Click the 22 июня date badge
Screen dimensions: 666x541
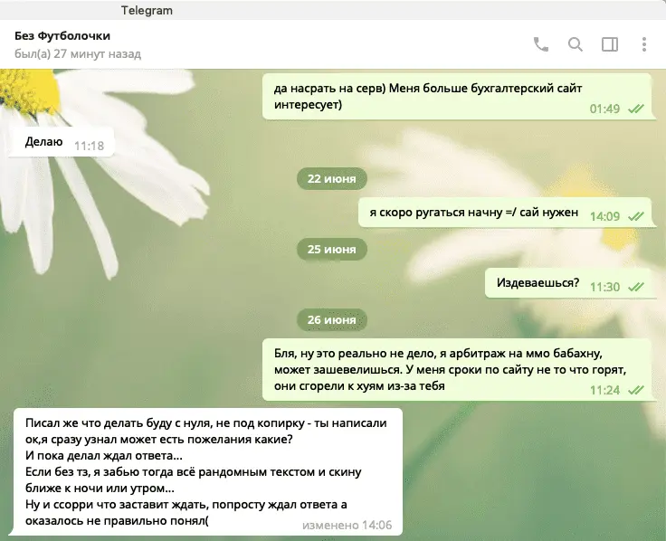click(332, 178)
